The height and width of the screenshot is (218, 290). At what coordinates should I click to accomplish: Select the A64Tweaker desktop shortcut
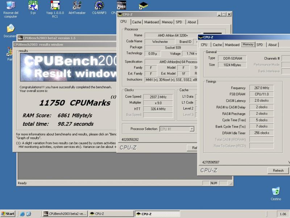(x=77, y=7)
